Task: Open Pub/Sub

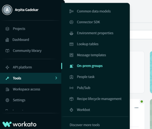Action: (x=84, y=88)
